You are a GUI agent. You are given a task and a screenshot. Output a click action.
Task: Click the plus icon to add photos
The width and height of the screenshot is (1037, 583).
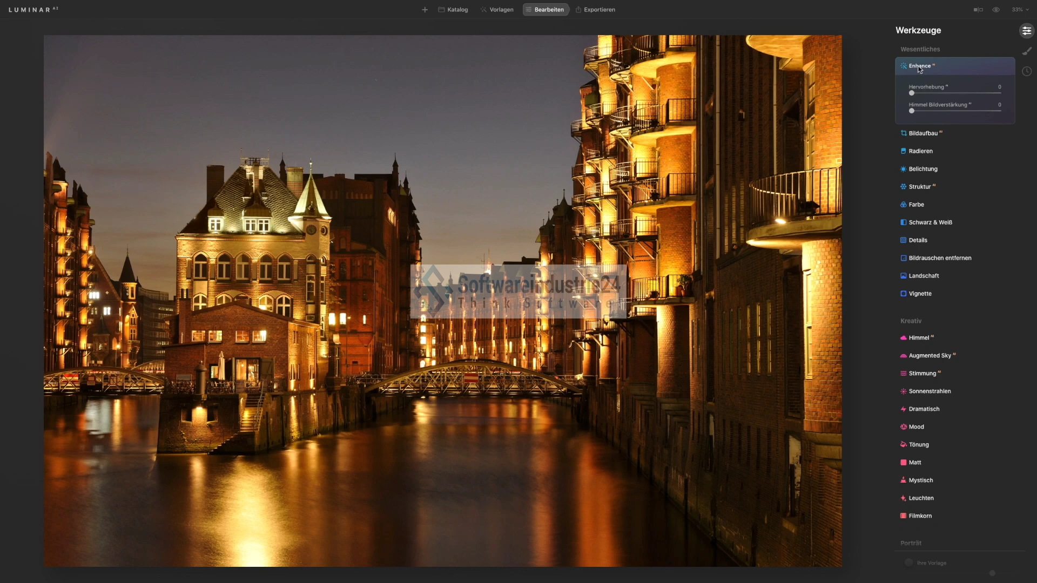425,10
